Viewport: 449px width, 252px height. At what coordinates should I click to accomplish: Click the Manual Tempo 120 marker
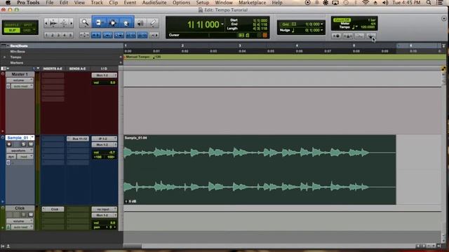click(142, 57)
